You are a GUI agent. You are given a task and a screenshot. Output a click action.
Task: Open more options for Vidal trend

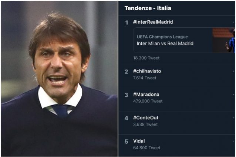(x=234, y=141)
